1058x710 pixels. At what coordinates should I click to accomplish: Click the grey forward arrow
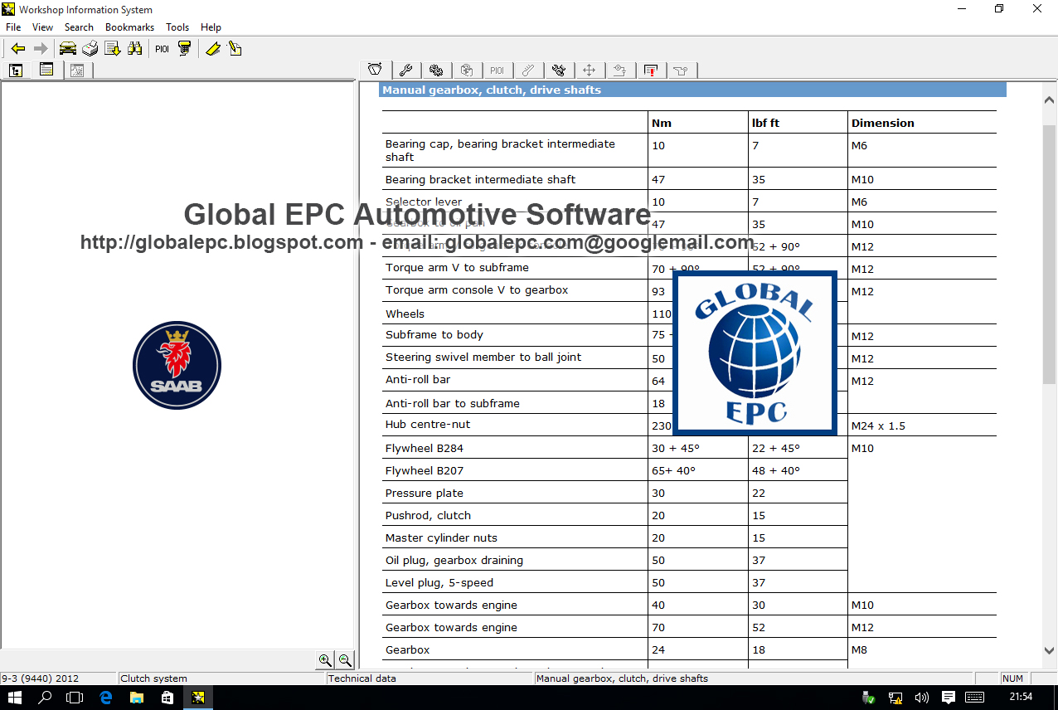[x=40, y=49]
